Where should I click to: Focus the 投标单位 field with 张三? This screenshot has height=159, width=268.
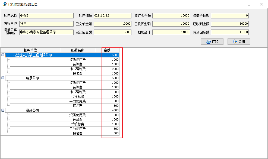click(46, 24)
